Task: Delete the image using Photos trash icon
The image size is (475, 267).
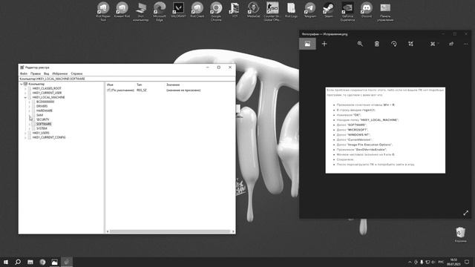Action: point(377,44)
